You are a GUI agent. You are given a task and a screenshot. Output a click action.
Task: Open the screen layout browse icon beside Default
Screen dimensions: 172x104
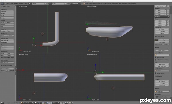pos(30,4)
